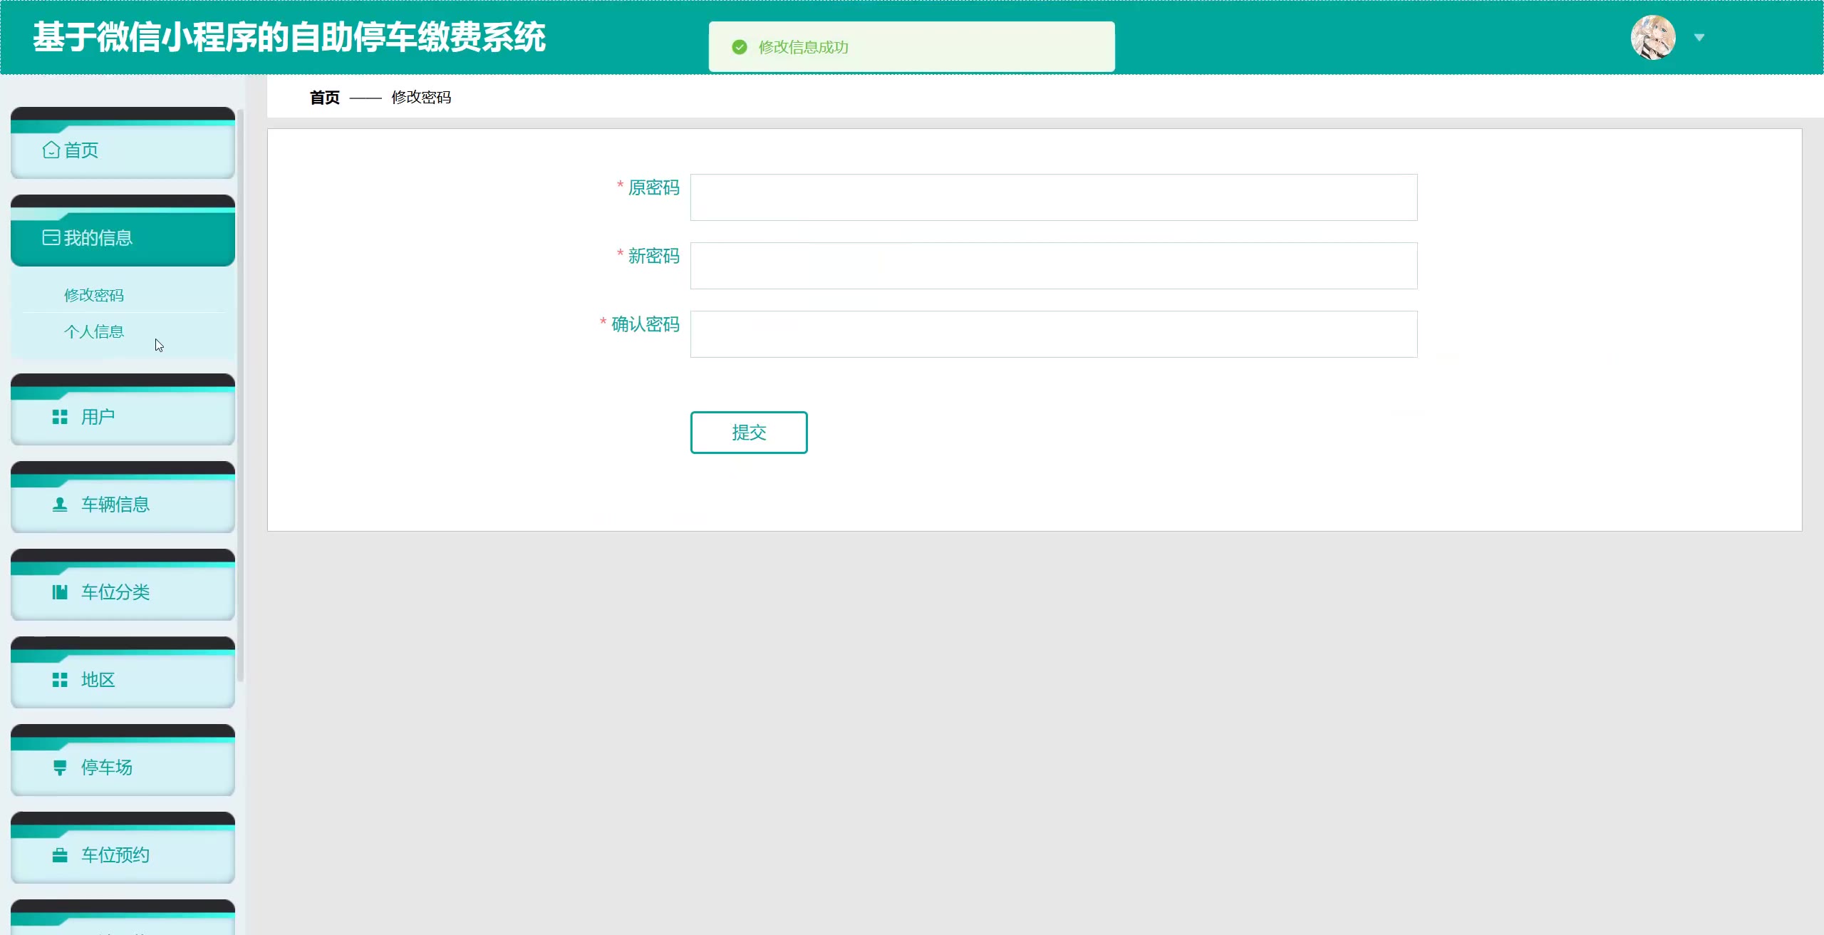This screenshot has width=1824, height=935.
Task: Click the green success checkmark icon
Action: pyautogui.click(x=740, y=47)
